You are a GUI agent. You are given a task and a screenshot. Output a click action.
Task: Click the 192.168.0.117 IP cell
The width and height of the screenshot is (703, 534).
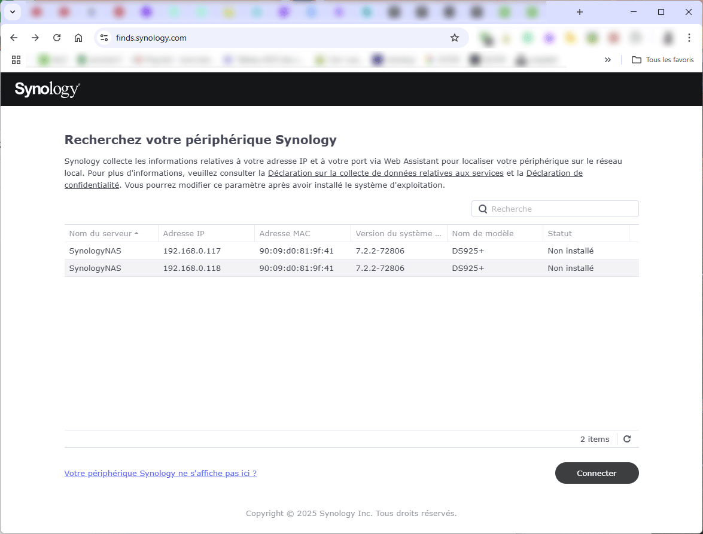tap(192, 251)
